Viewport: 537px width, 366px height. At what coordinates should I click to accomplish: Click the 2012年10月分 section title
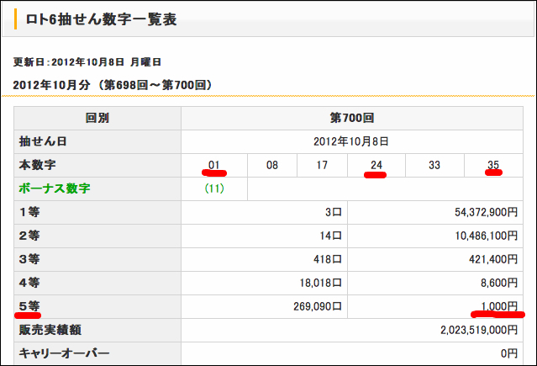113,85
